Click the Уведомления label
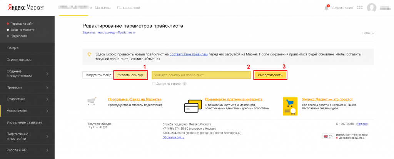The height and width of the screenshot is (159, 394). 342,8
